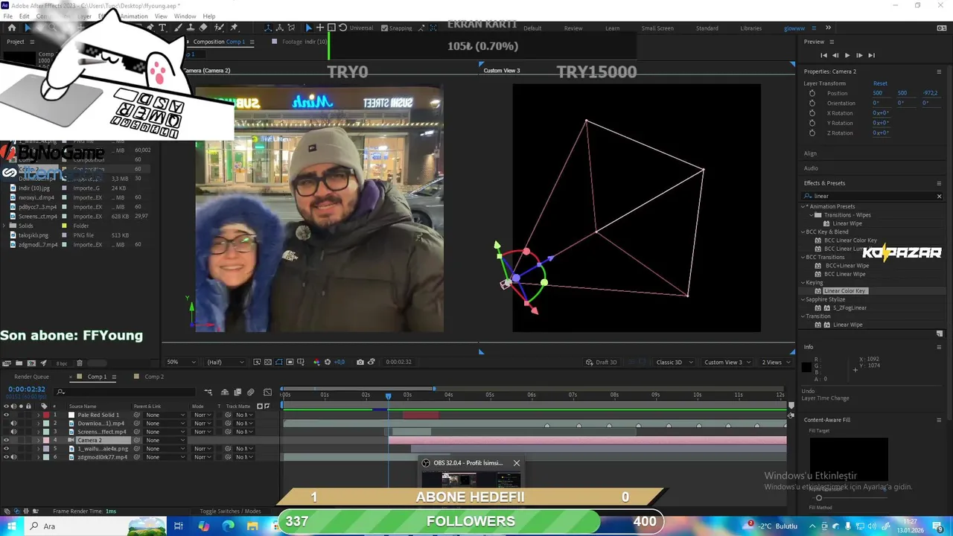
Task: Create new folder in Project panel
Action: pyautogui.click(x=19, y=363)
